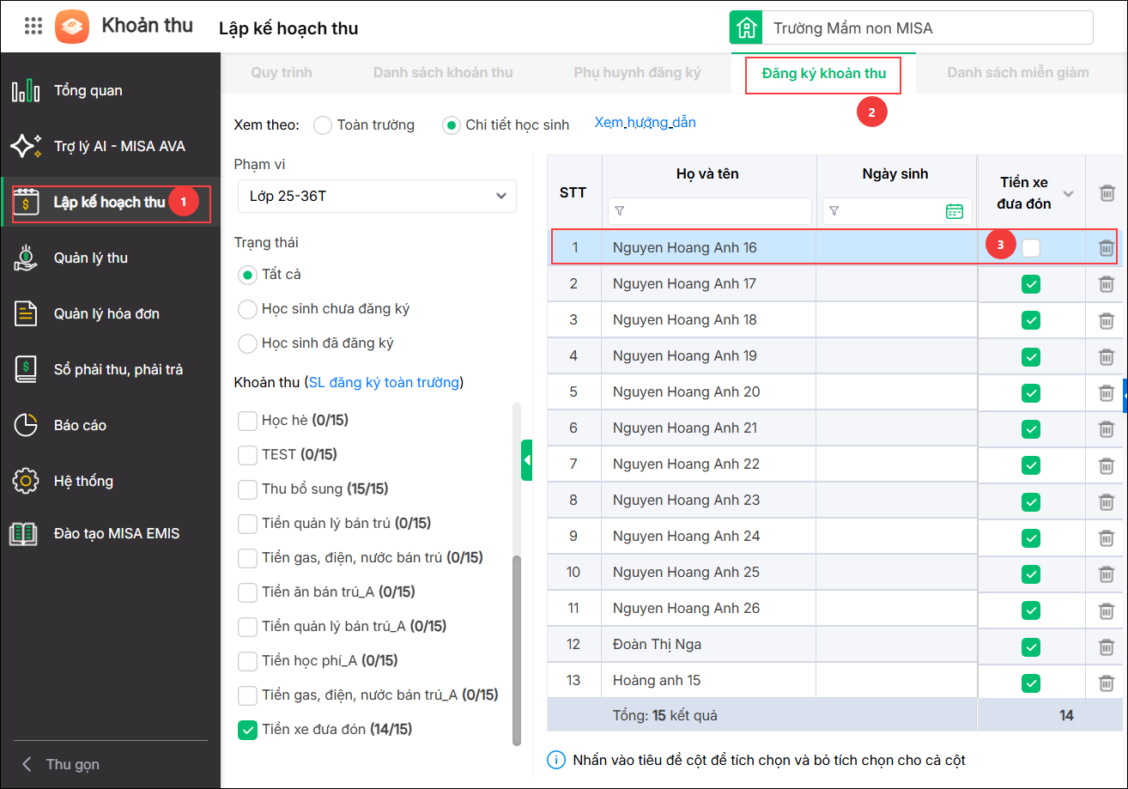The image size is (1128, 789).
Task: Untick Tiền xe đưa đón for Nguyen Hoang Anh 22
Action: (x=1031, y=464)
